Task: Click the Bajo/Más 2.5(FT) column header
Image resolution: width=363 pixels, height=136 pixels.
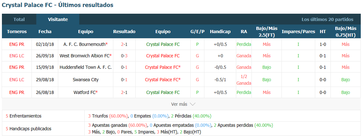Action: 267,32
